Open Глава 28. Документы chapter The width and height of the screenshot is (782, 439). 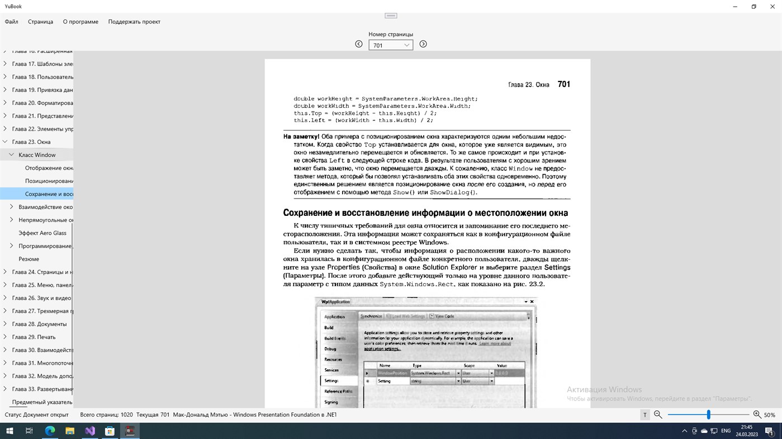tap(39, 324)
